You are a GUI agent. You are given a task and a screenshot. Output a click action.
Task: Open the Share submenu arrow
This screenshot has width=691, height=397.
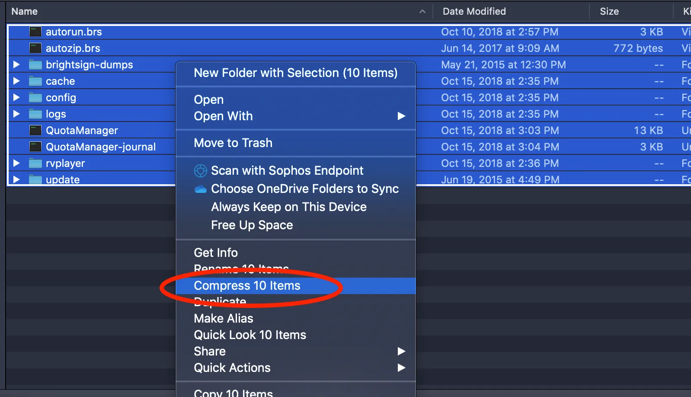[401, 351]
